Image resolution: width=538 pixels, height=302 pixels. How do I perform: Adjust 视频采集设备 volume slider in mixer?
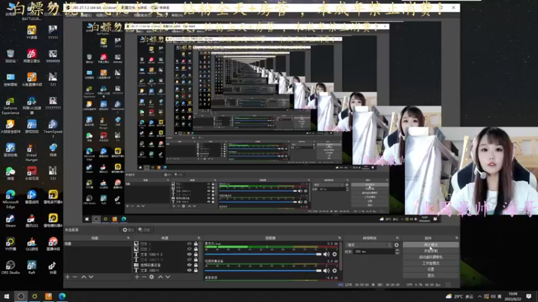click(263, 270)
